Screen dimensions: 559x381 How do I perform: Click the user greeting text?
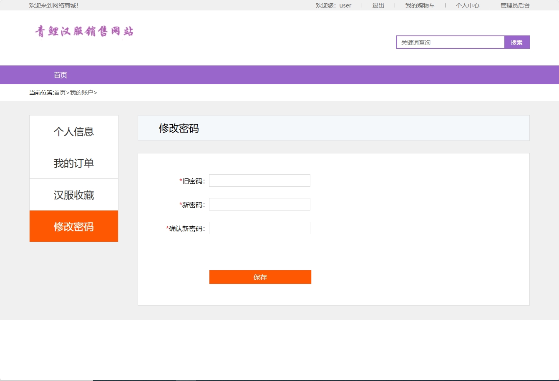tap(334, 5)
